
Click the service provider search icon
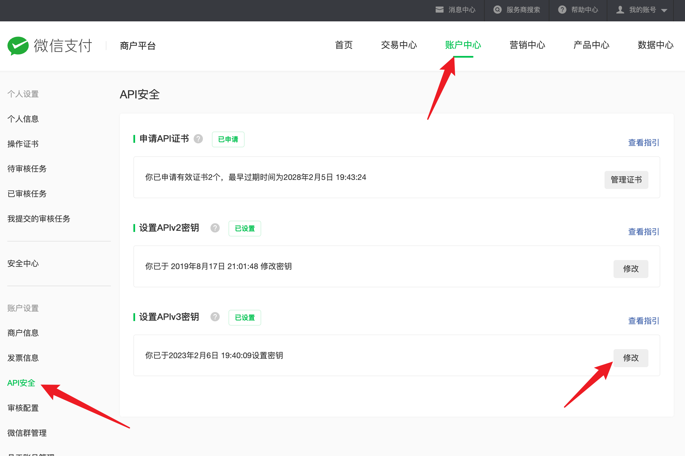click(498, 10)
